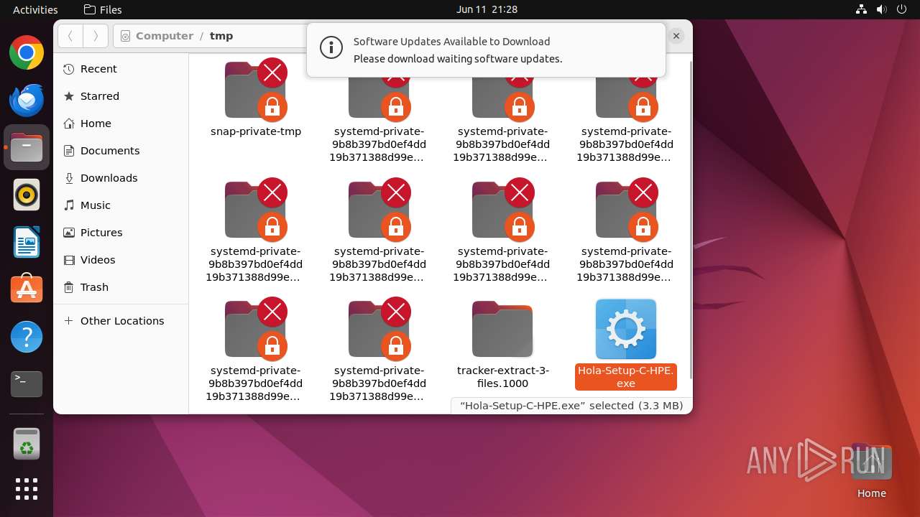Viewport: 920px width, 517px height.
Task: Open the Trash icon in the dock
Action: [x=27, y=444]
